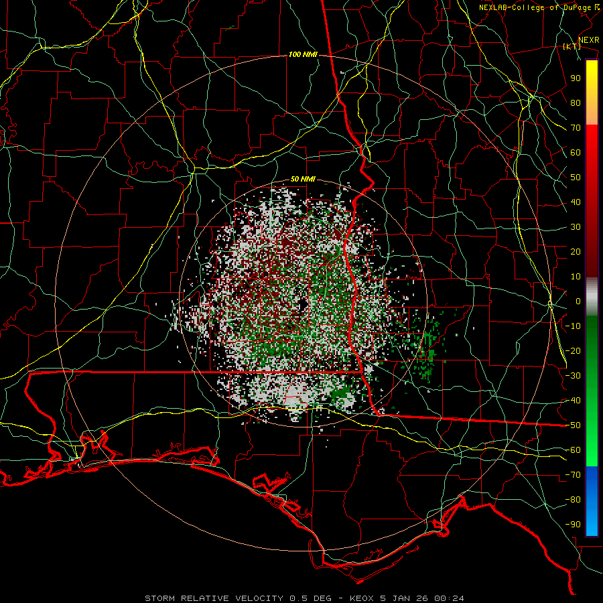
Task: Select the positive 10 scale value
Action: click(x=576, y=277)
